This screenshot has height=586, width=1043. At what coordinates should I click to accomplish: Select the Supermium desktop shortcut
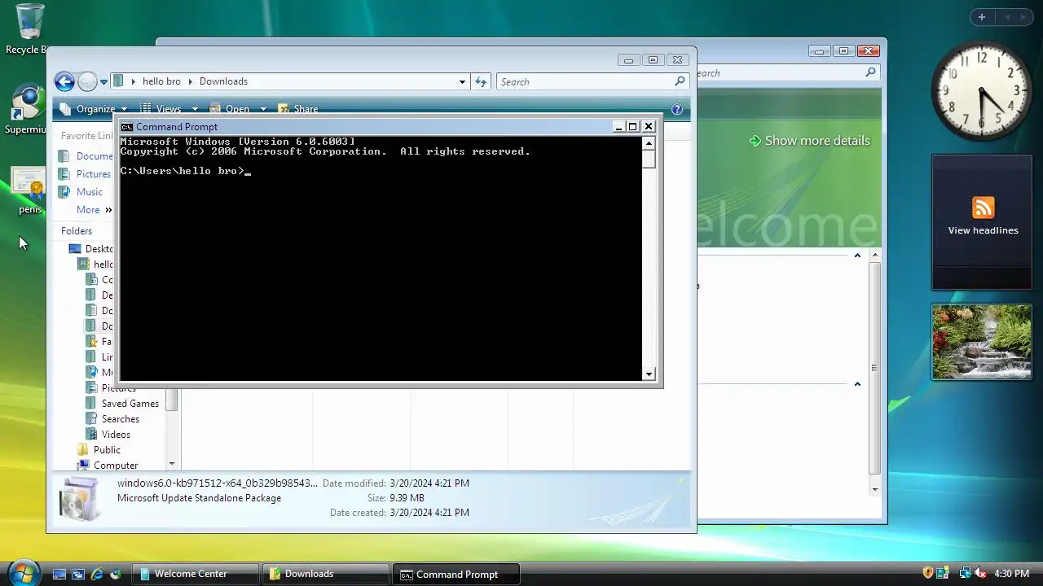(28, 110)
